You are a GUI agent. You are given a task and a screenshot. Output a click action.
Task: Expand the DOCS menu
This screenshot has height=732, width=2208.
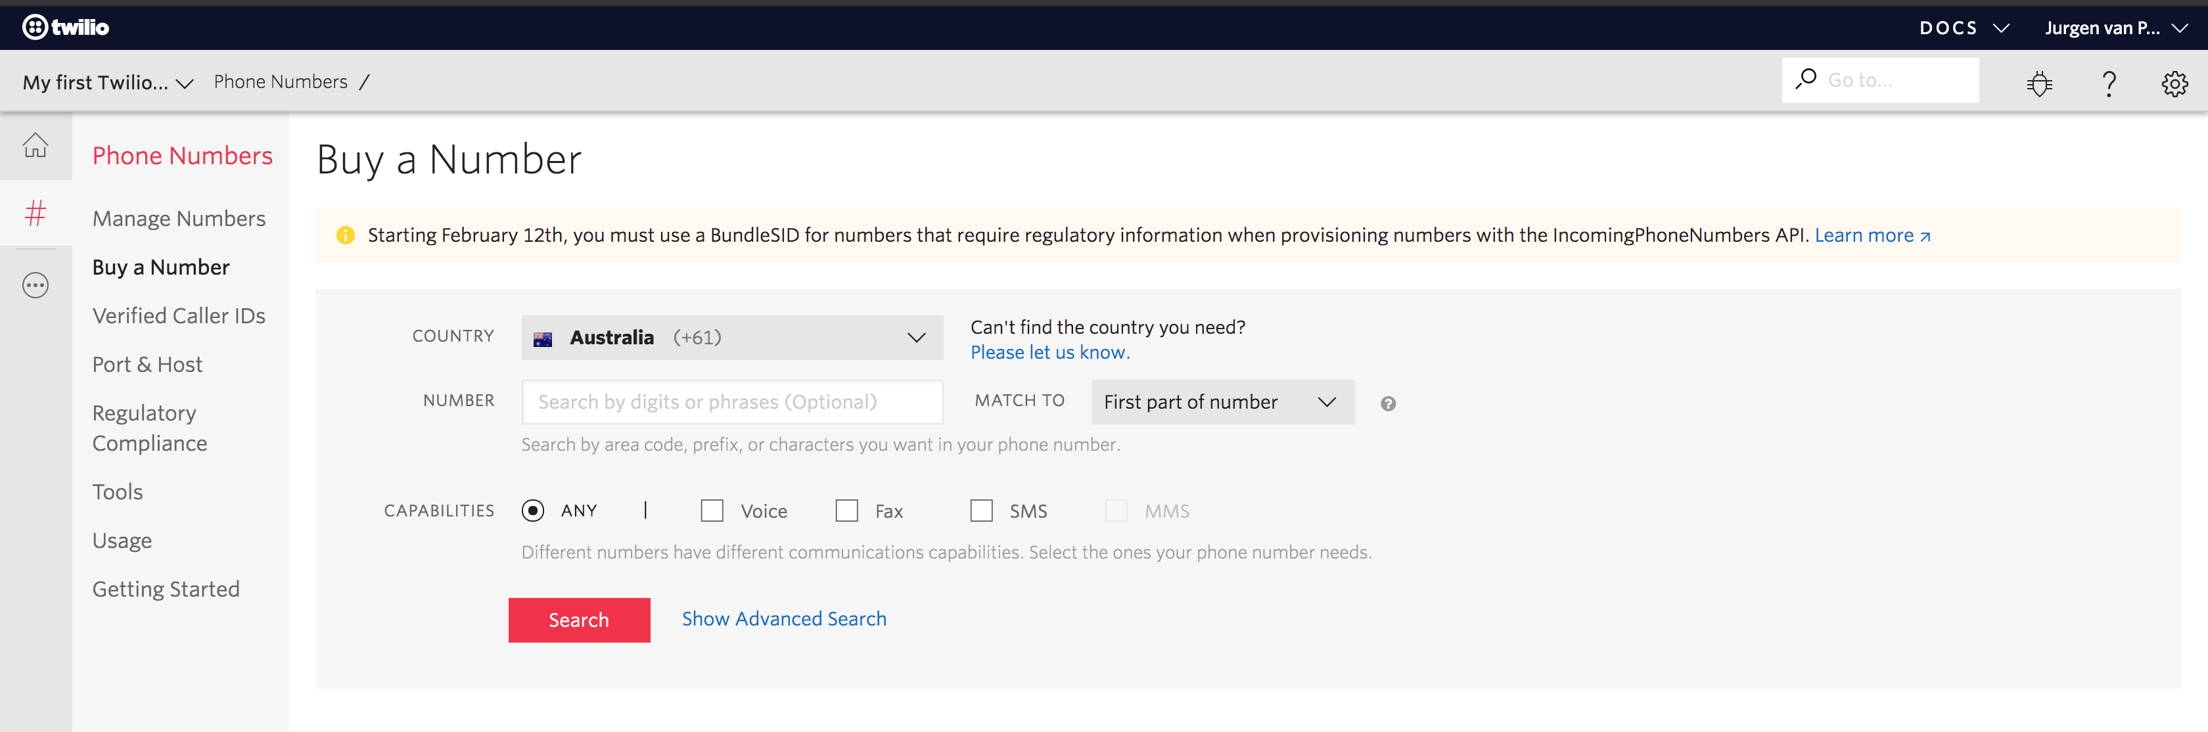[1964, 28]
